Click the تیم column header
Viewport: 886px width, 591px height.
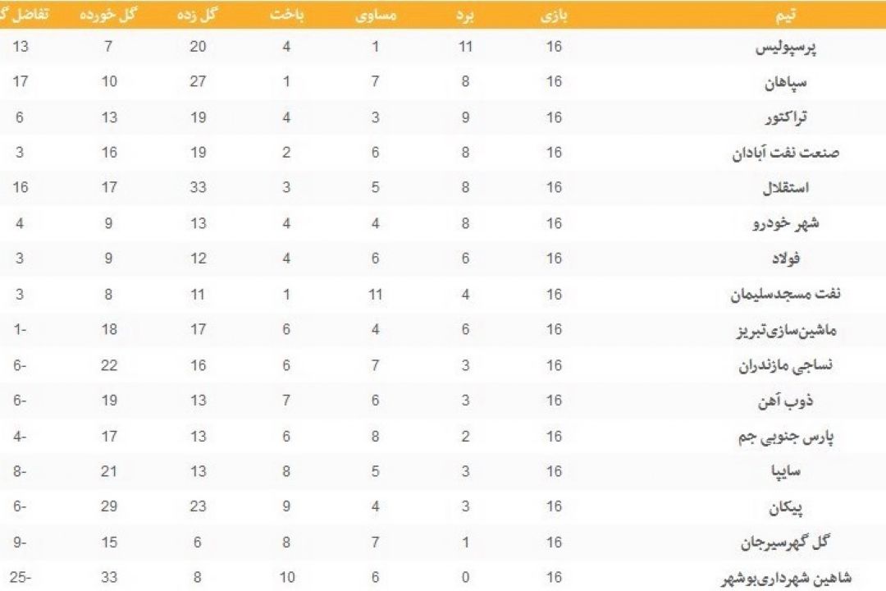click(785, 16)
